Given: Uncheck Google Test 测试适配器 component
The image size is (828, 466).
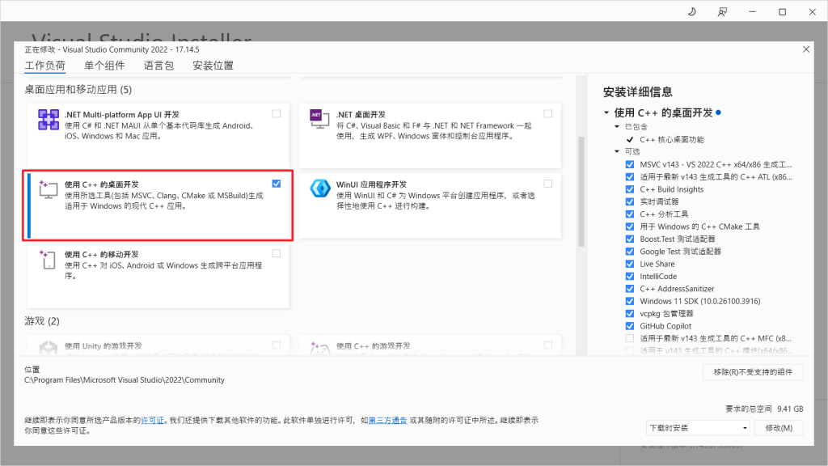Looking at the screenshot, I should coord(629,252).
